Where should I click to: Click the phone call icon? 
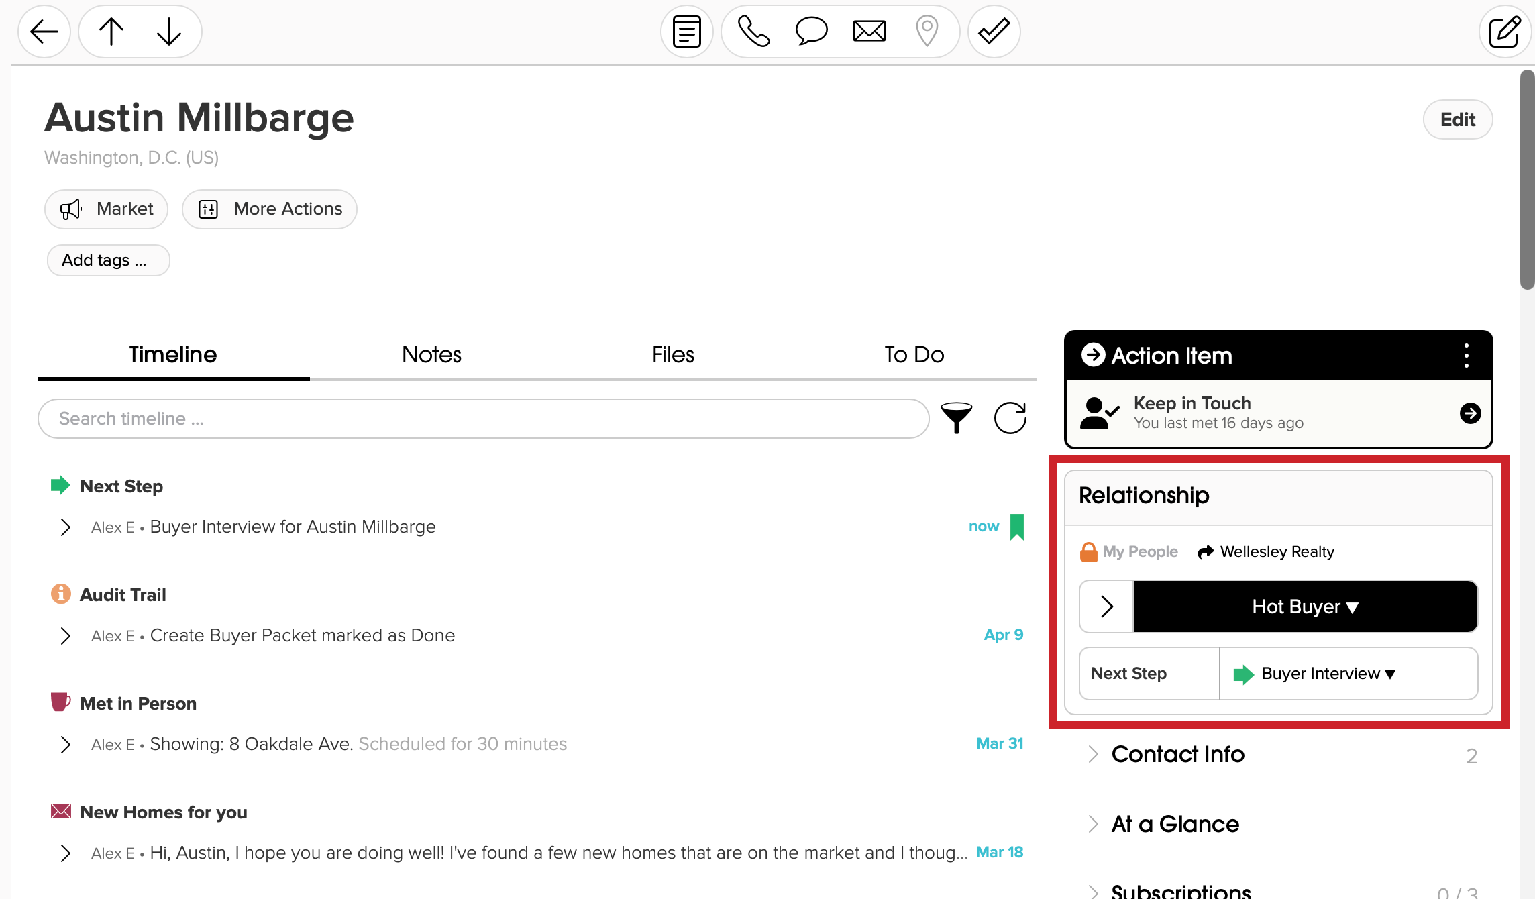pyautogui.click(x=753, y=32)
